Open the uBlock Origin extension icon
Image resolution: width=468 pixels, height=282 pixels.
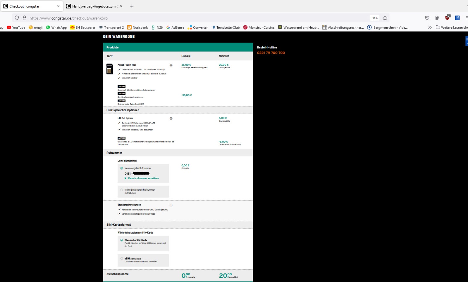click(x=447, y=18)
